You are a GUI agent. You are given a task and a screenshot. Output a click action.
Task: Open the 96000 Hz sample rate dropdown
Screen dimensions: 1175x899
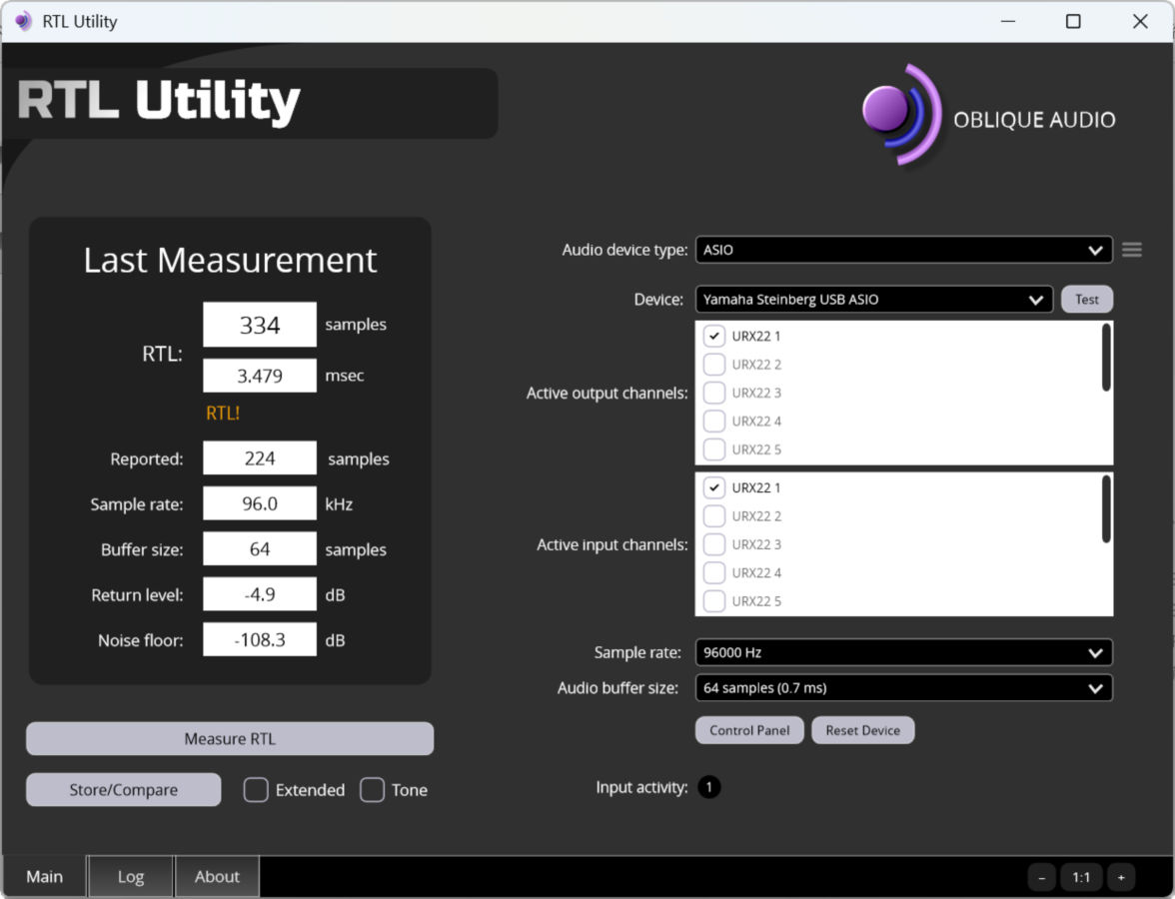coord(903,652)
